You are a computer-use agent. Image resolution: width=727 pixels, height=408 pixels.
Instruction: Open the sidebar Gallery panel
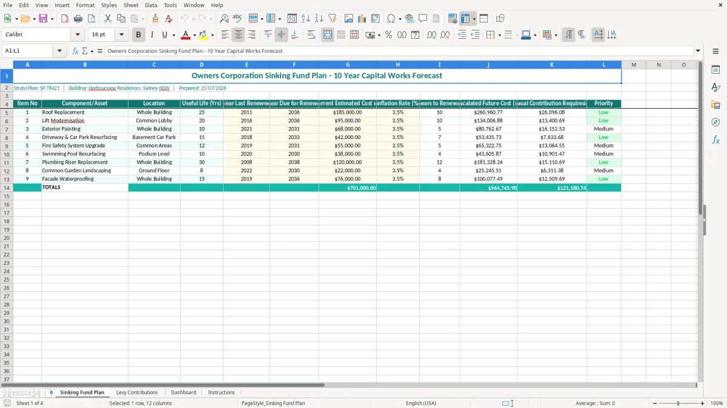tap(715, 105)
